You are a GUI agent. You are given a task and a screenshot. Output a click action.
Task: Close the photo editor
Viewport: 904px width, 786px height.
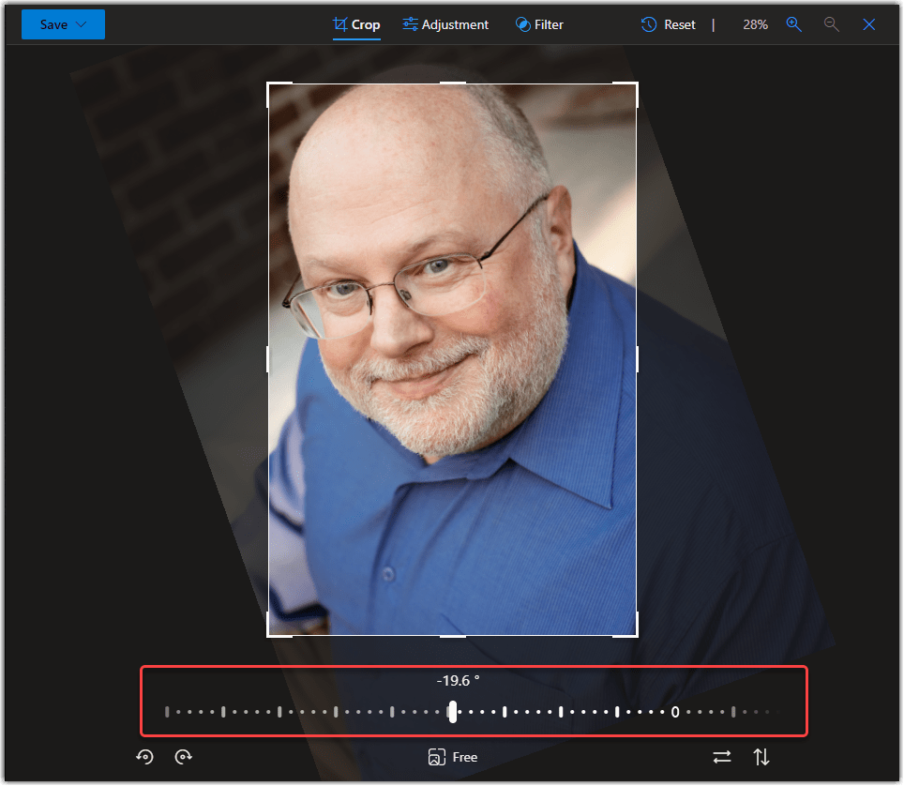[x=869, y=24]
